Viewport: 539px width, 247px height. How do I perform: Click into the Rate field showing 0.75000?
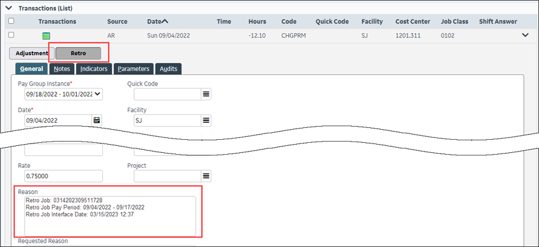click(64, 176)
